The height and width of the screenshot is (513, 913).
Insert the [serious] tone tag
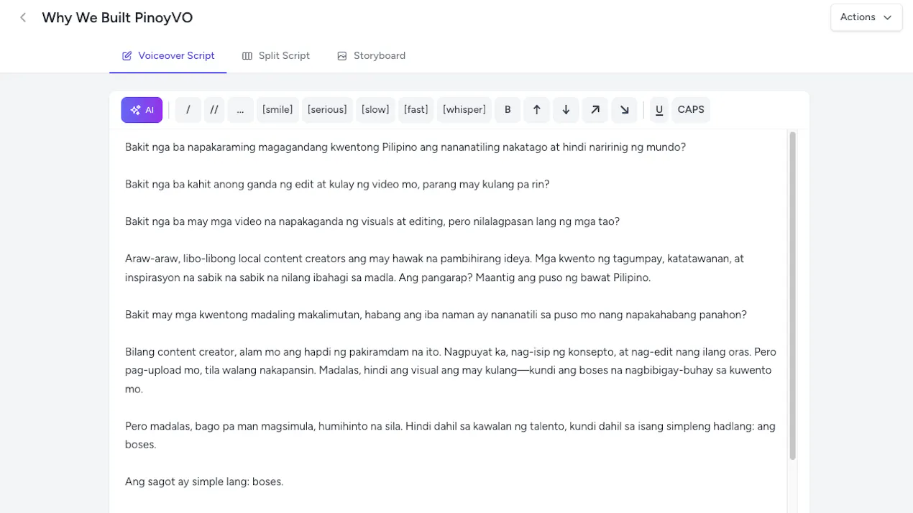point(327,110)
